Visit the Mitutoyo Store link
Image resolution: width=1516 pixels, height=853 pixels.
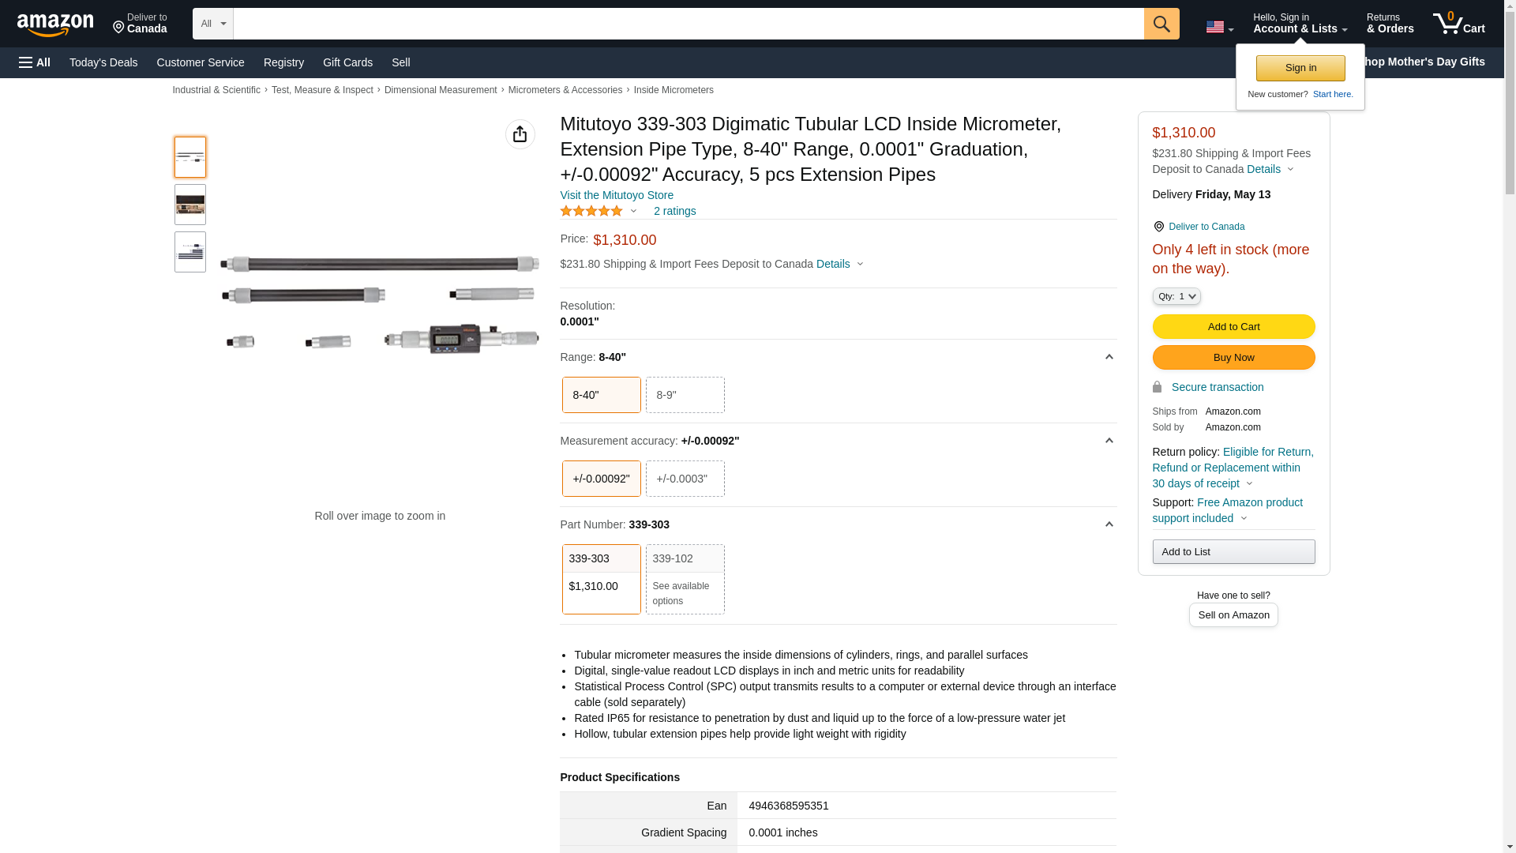coord(617,195)
